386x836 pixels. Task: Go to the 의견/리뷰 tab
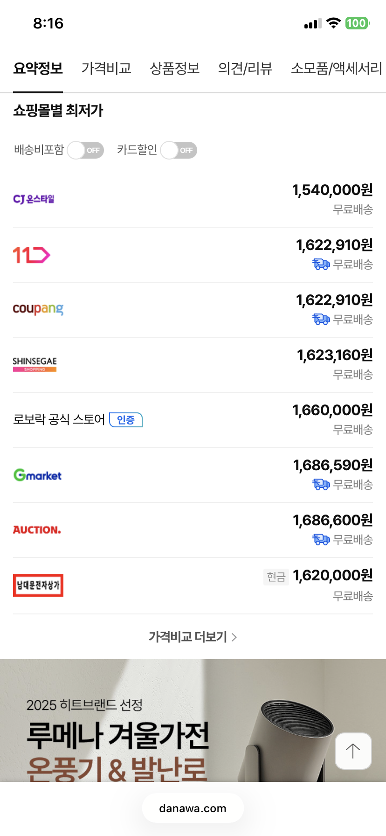click(x=245, y=69)
